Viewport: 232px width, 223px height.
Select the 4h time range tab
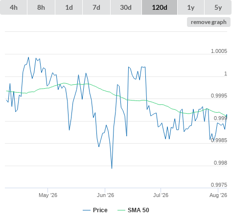pos(14,7)
